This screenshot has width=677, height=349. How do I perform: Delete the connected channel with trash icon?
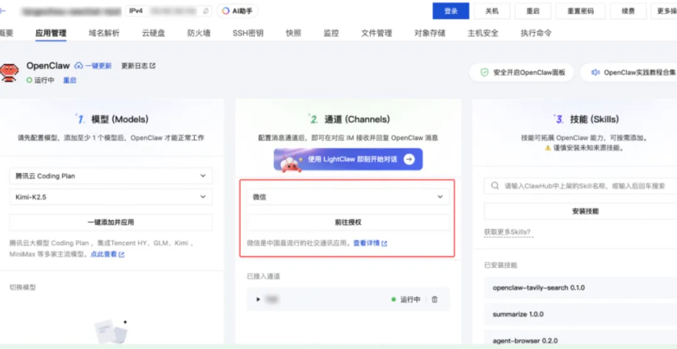coord(435,300)
